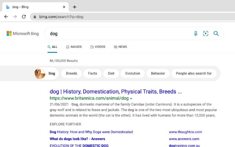The image size is (235, 147).
Task: Visit www.thoughtco.com link
Action: [x=185, y=132]
